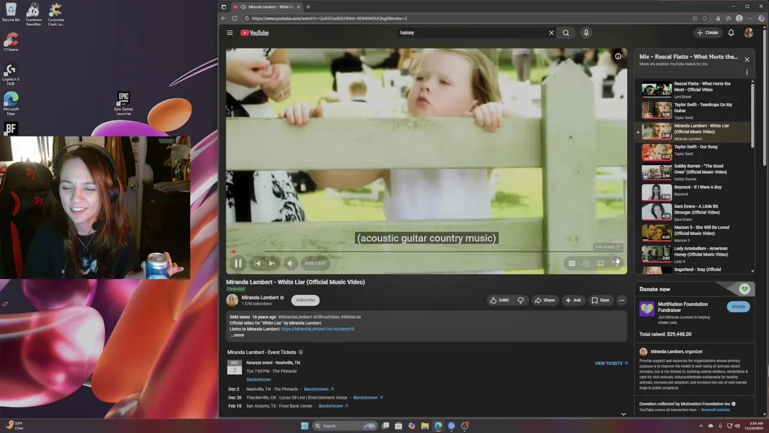Screen dimensions: 769x433
Task: Clear the search box with X
Action: (x=551, y=33)
